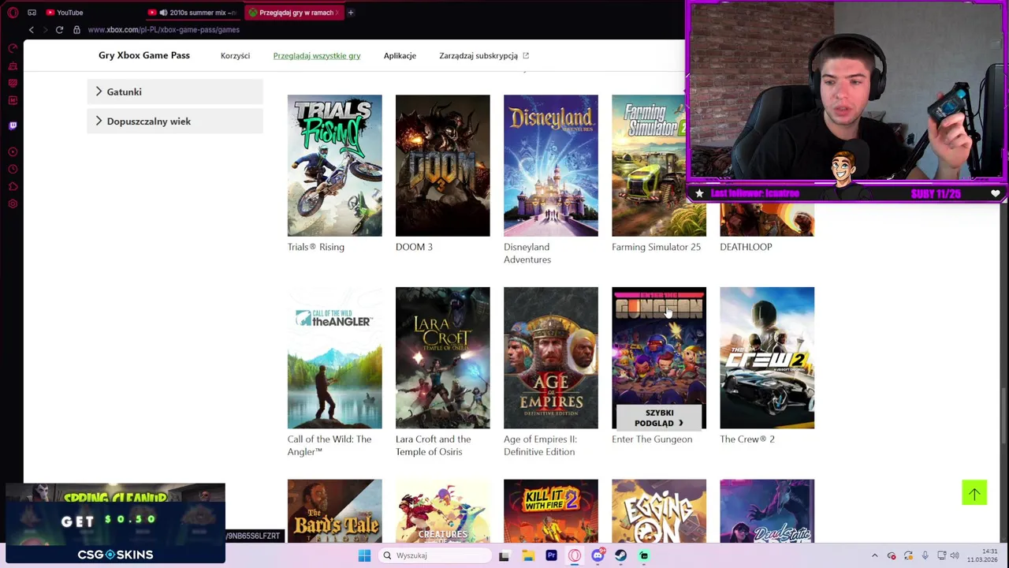Switch to the 2010s summer mix tab
1009x568 pixels.
tap(192, 13)
